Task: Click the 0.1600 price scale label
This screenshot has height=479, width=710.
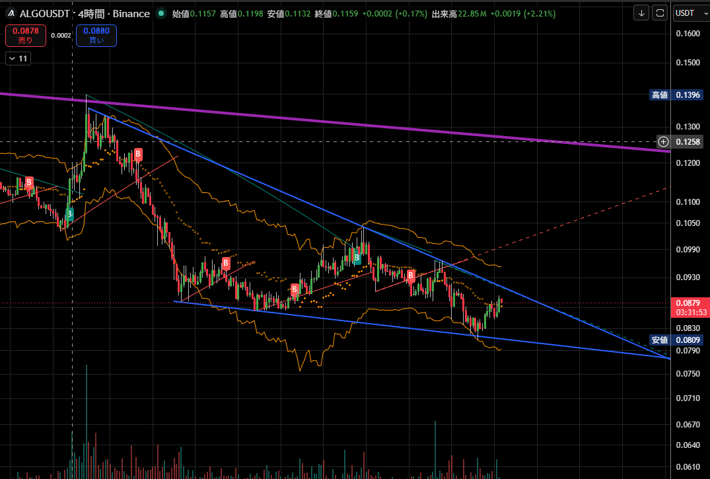Action: tap(688, 34)
